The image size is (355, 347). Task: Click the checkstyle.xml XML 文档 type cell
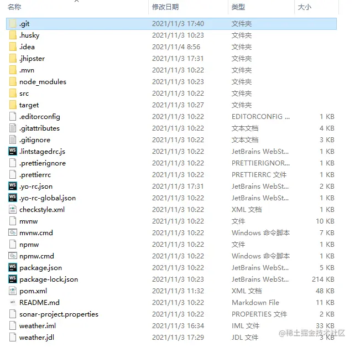247,210
